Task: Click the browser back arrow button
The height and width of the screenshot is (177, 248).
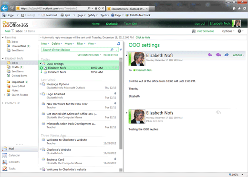Action: coord(4,8)
